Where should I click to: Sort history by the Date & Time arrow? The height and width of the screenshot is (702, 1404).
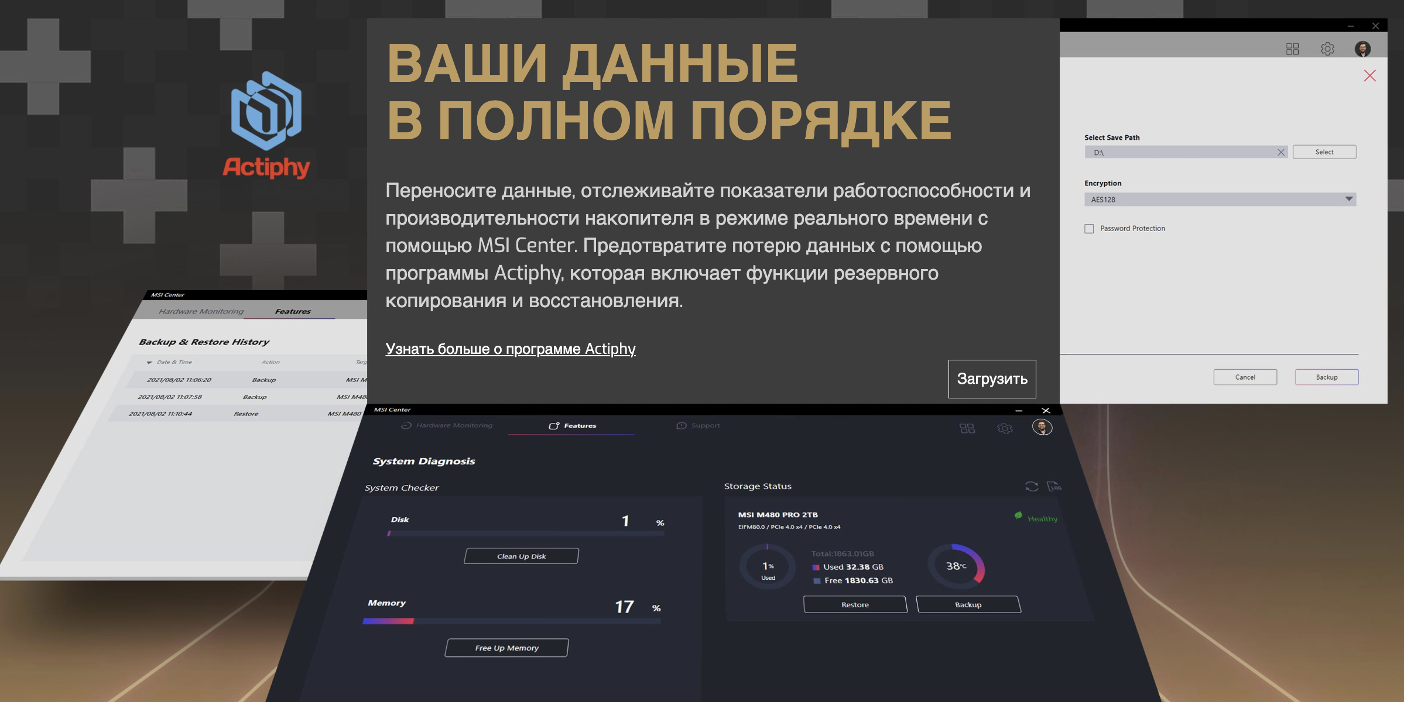pyautogui.click(x=149, y=363)
